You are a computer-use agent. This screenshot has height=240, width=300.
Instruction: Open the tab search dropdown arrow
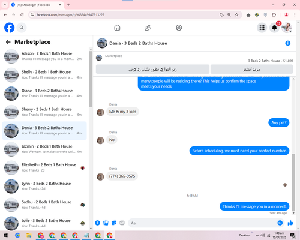coord(5,5)
